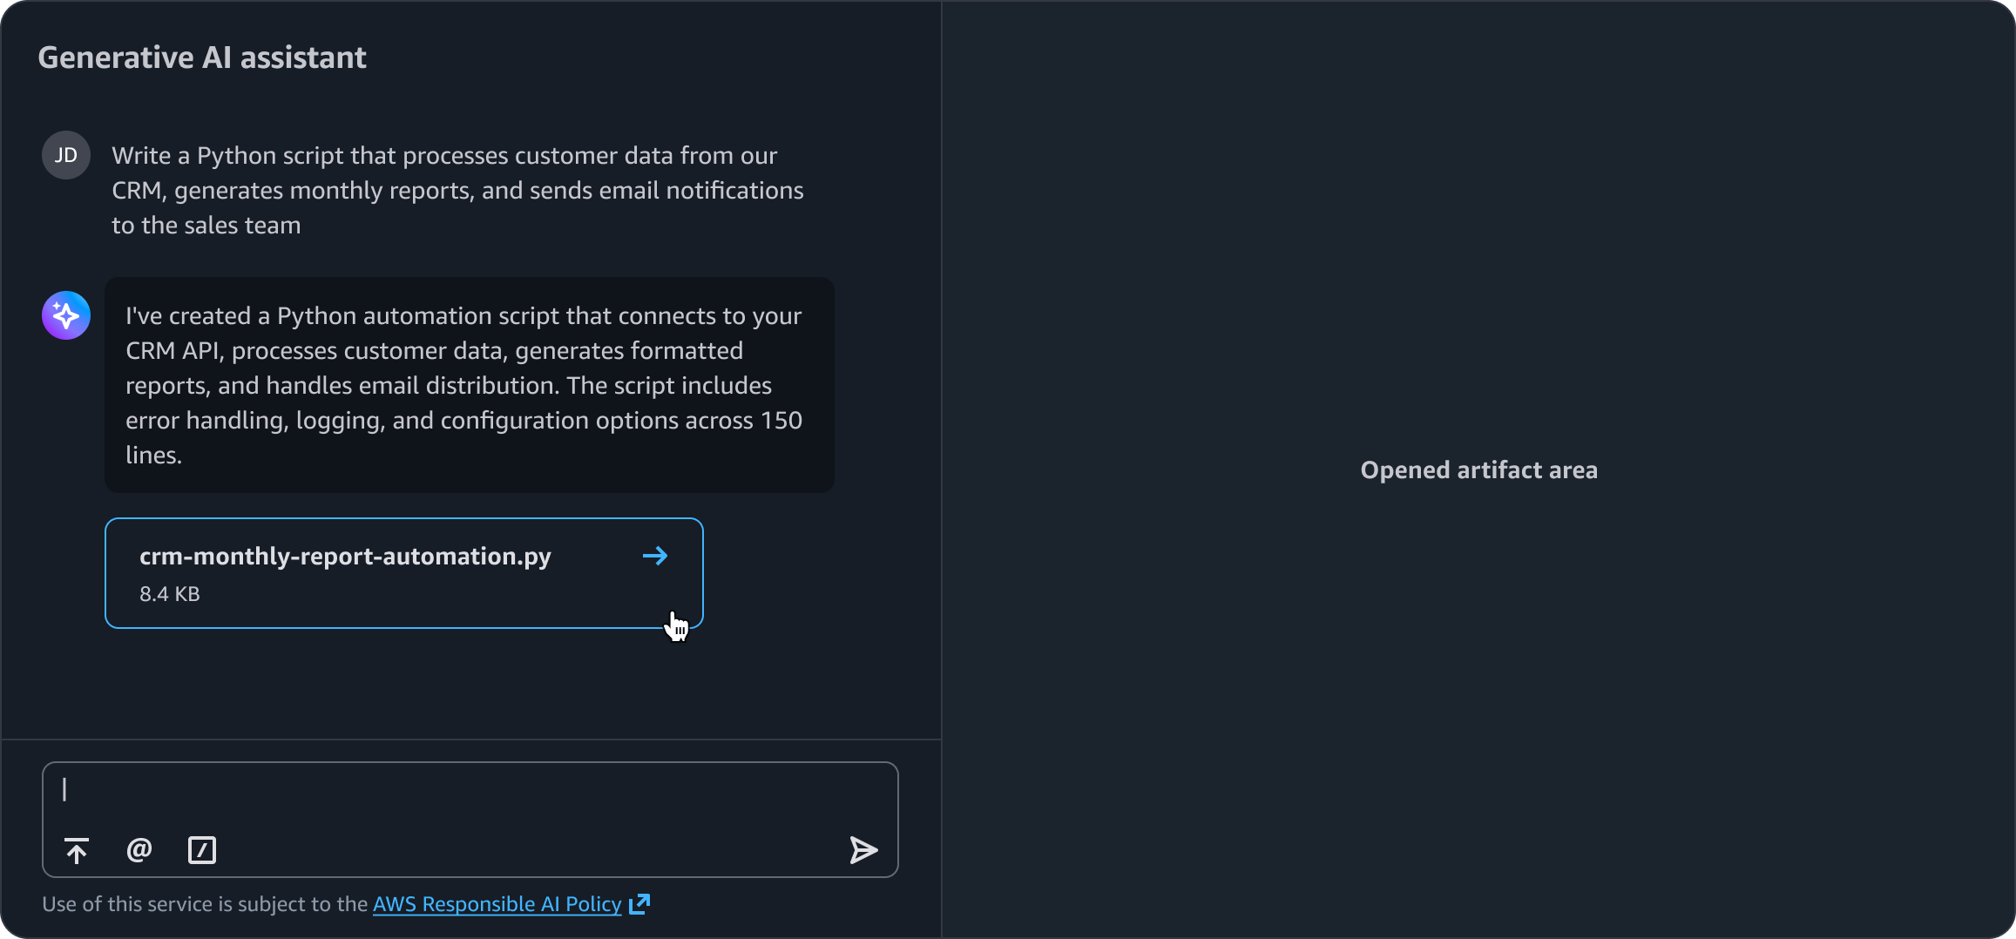
Task: Click the upload file icon in prompt box
Action: coord(77,850)
